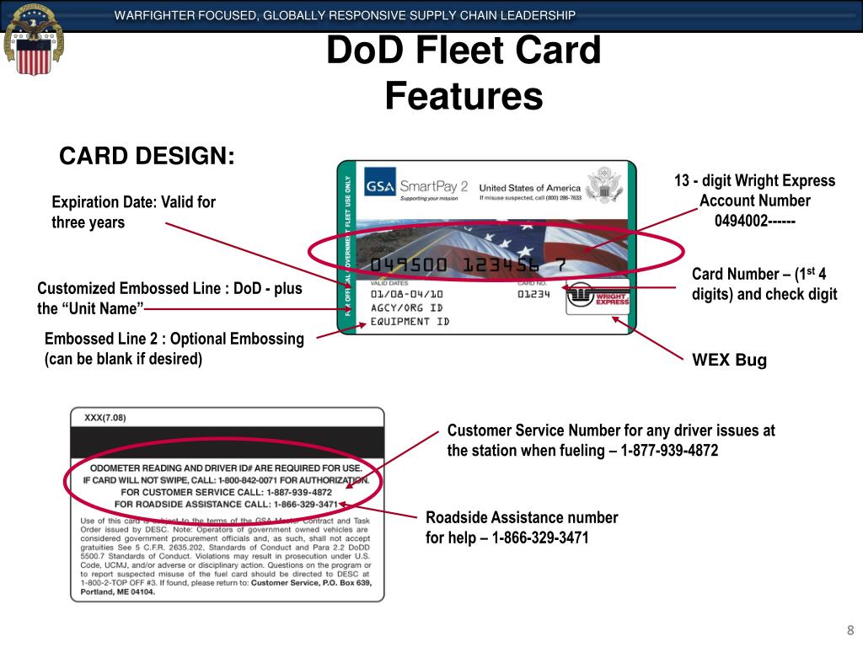Click "FOR ROADSIDE ASSISTANCE CALL: 1-866-329-3471" line

pyautogui.click(x=226, y=505)
